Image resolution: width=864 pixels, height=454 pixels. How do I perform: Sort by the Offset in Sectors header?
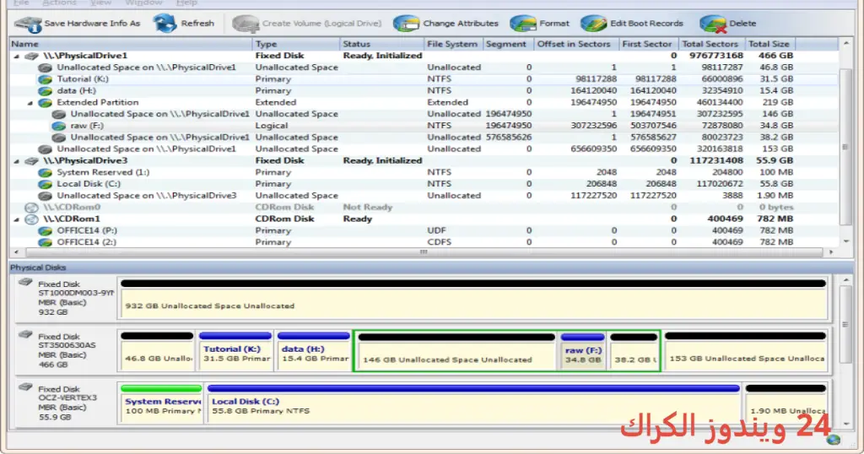tap(575, 44)
